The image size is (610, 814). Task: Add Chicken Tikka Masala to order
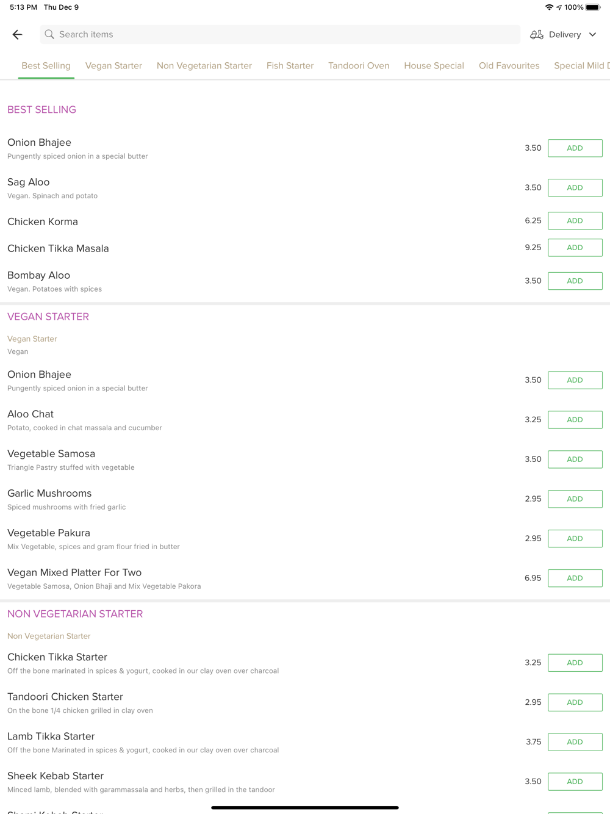[x=575, y=248]
